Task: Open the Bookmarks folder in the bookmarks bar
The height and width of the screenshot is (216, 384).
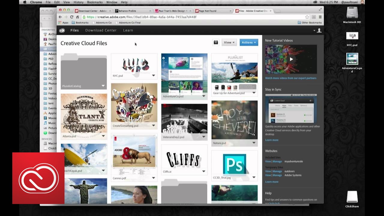Action: tap(80, 22)
